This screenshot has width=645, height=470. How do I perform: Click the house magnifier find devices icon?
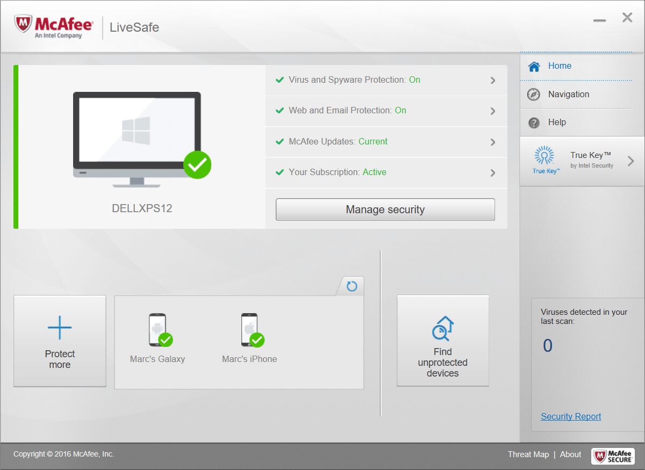click(443, 329)
